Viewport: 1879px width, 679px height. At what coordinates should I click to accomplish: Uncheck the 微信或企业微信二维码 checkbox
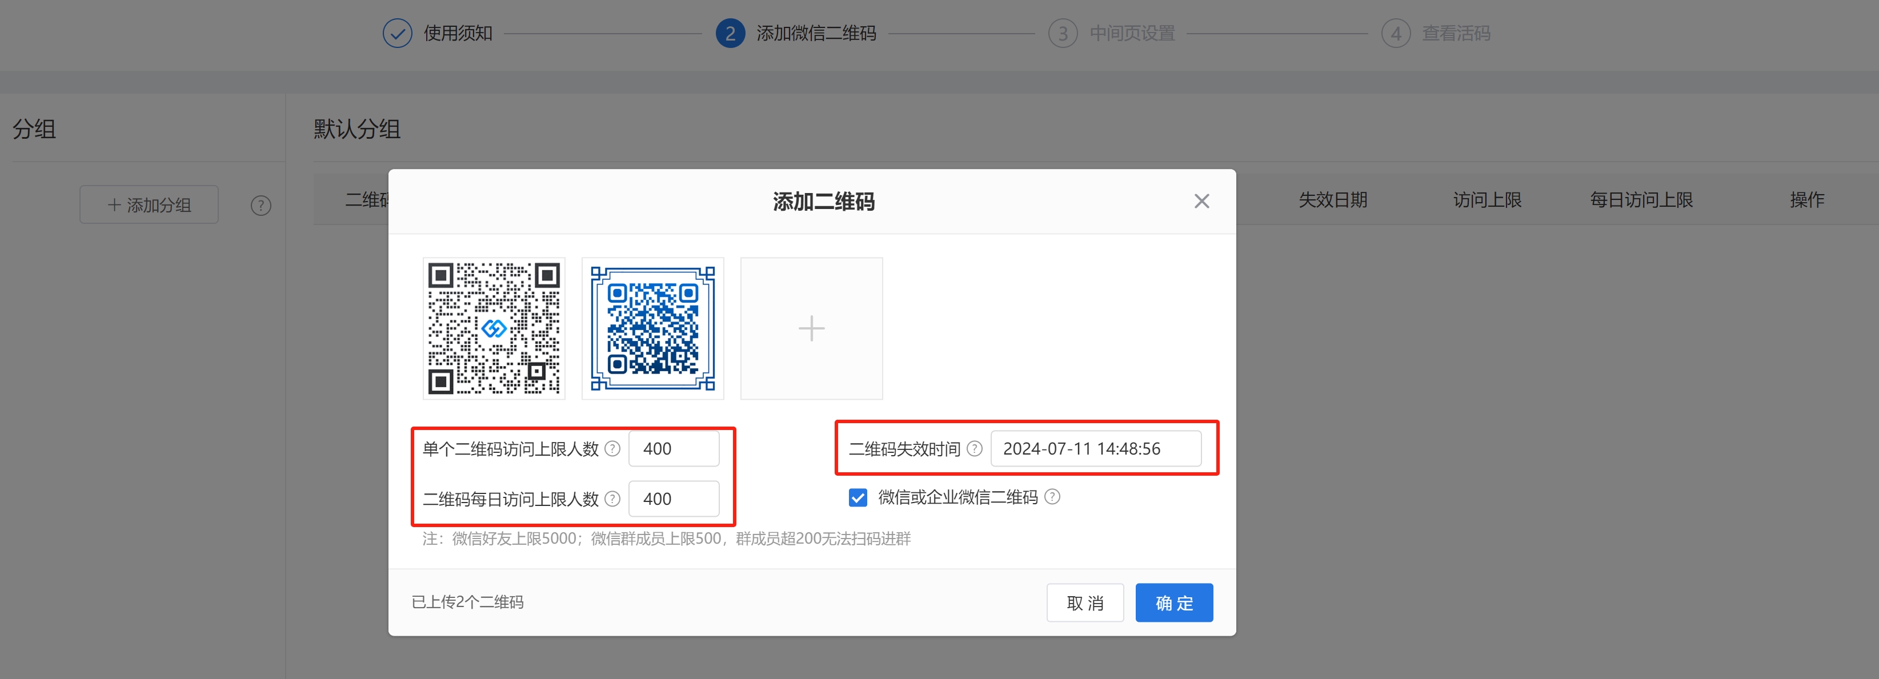[x=858, y=497]
